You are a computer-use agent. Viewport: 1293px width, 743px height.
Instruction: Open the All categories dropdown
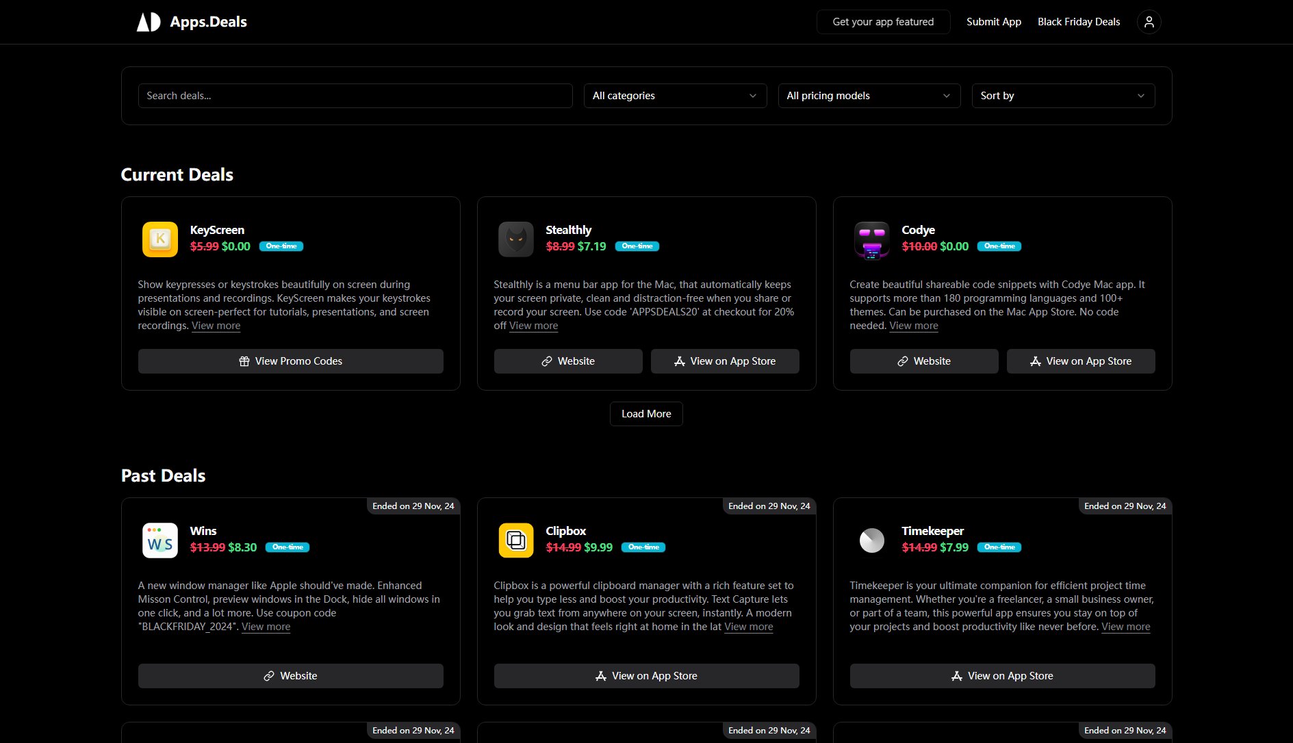point(674,96)
